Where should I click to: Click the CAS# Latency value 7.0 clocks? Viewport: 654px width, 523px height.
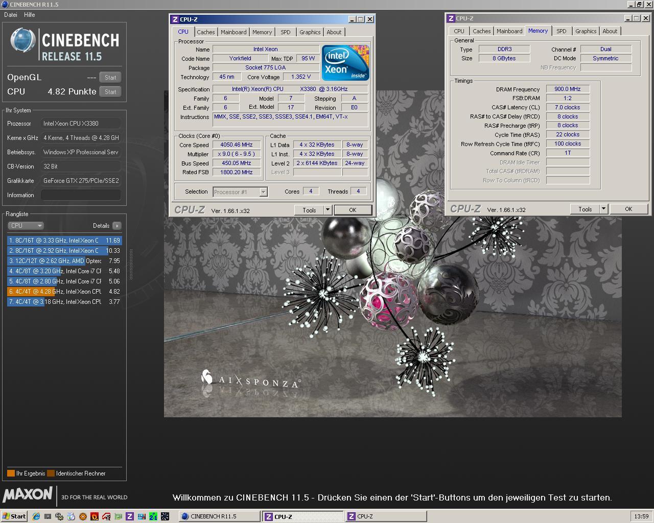point(568,107)
